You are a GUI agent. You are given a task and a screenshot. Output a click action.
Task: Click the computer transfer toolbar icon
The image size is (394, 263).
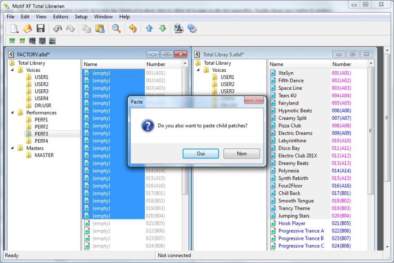click(179, 28)
